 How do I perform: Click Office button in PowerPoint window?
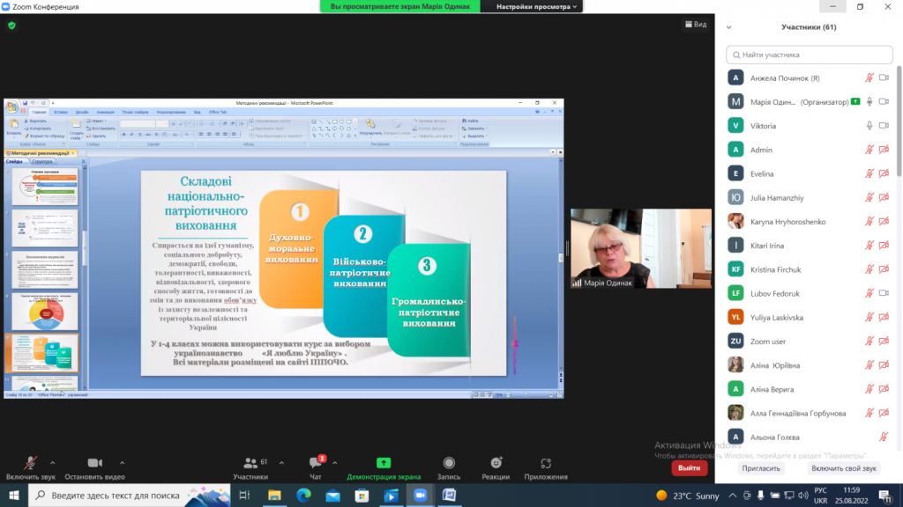point(11,107)
